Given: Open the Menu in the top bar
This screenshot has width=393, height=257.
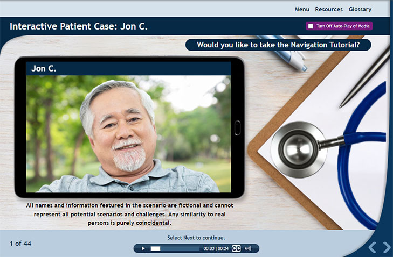Looking at the screenshot, I should tap(302, 9).
